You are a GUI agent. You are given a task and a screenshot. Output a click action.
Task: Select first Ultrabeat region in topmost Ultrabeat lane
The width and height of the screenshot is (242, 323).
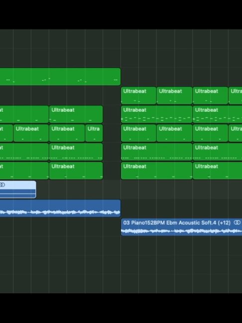tap(138, 95)
